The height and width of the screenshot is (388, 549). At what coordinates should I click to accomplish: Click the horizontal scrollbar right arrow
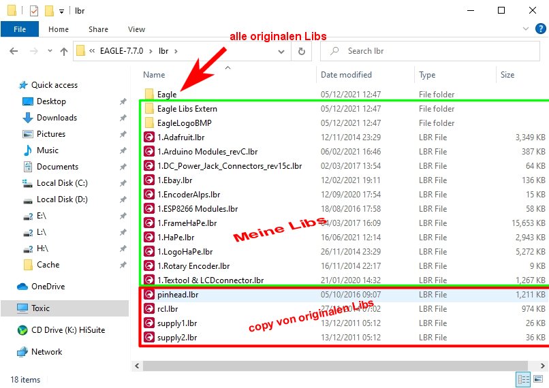point(542,366)
